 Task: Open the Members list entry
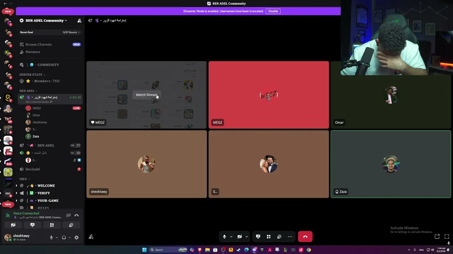tap(50, 52)
